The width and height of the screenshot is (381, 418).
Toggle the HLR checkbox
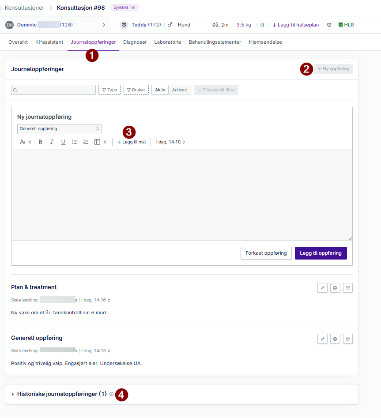coord(340,25)
